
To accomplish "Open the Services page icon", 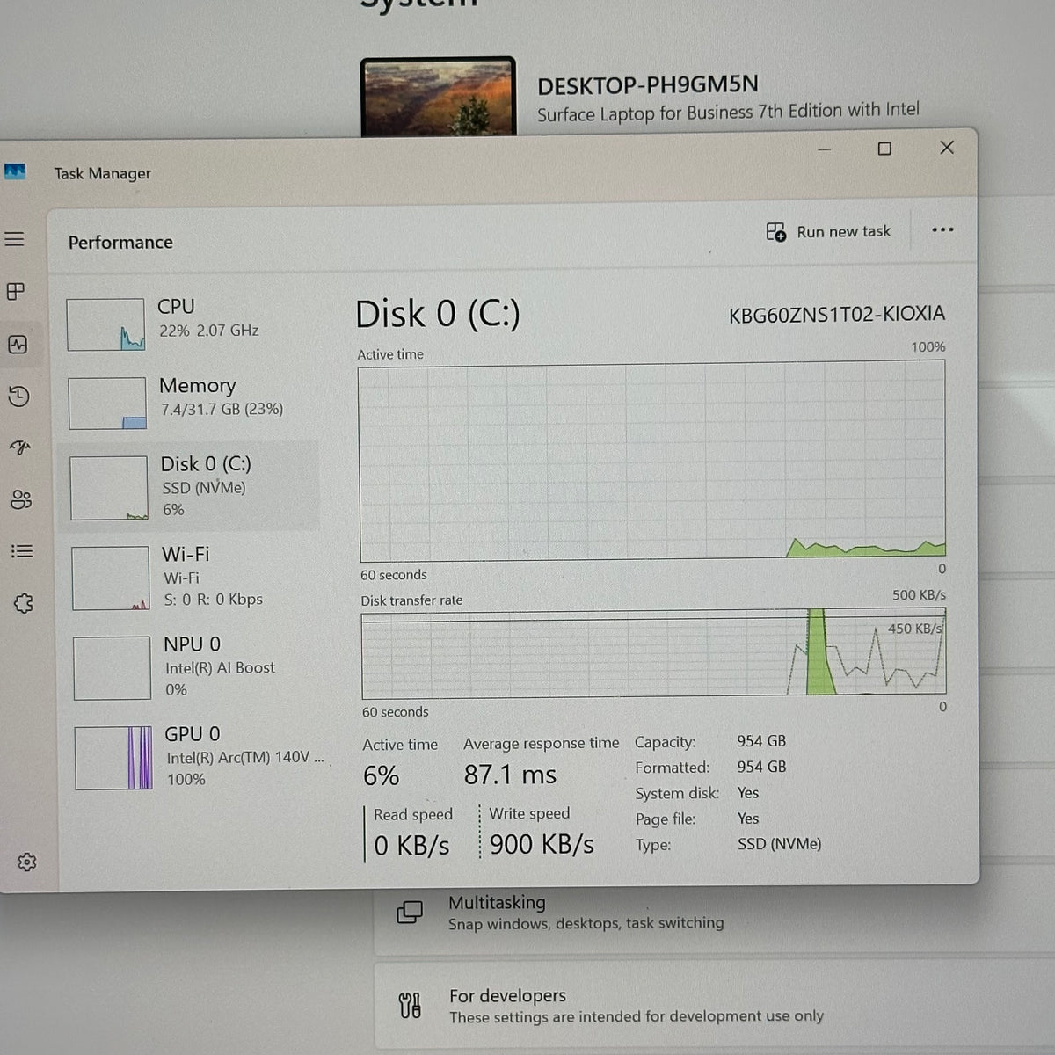I will click(x=24, y=603).
